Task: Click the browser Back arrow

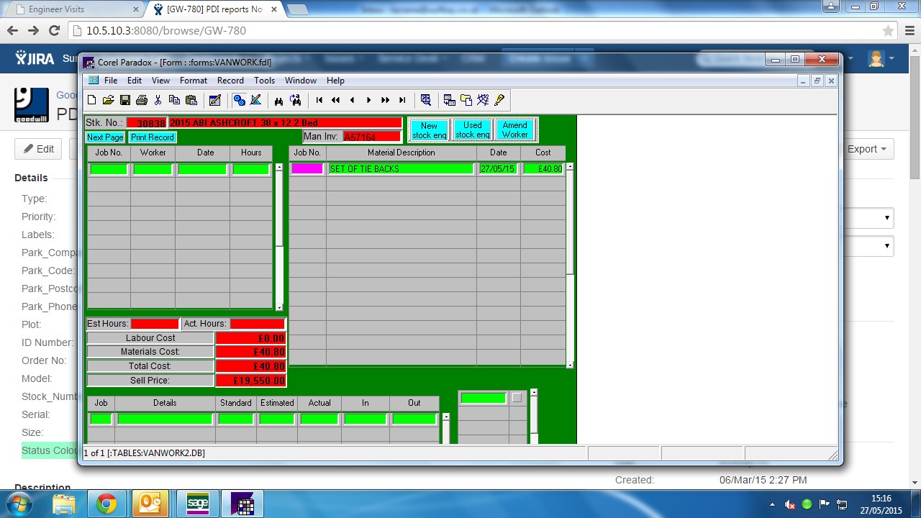Action: click(12, 31)
